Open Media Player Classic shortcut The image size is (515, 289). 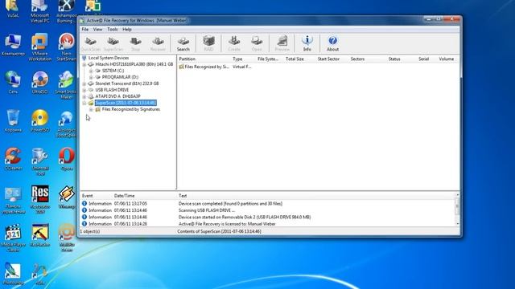point(13,238)
